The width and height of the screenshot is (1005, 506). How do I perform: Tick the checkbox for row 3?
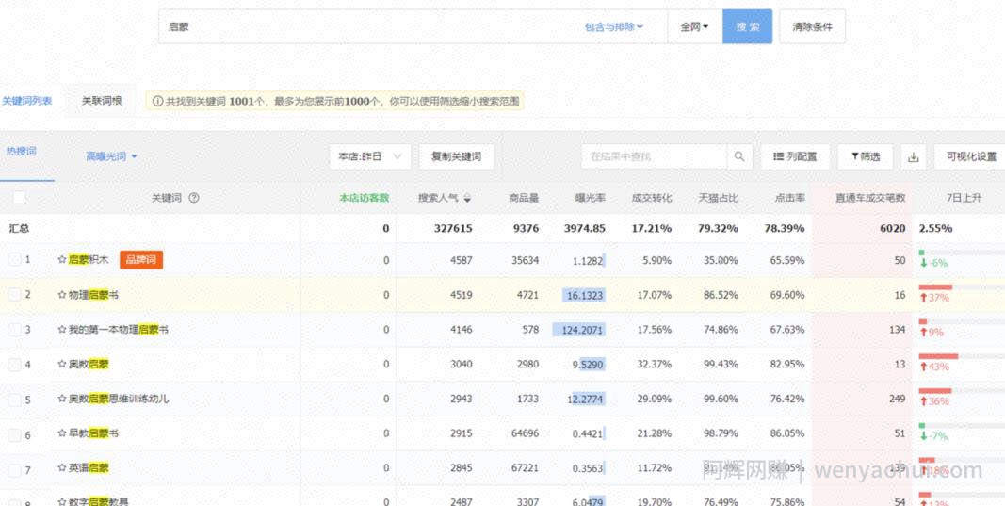(x=14, y=330)
